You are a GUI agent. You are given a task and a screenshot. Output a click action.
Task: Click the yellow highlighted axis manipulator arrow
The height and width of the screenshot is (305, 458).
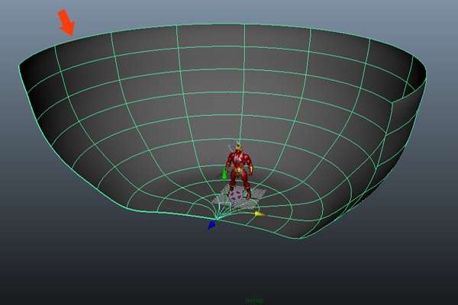point(260,214)
